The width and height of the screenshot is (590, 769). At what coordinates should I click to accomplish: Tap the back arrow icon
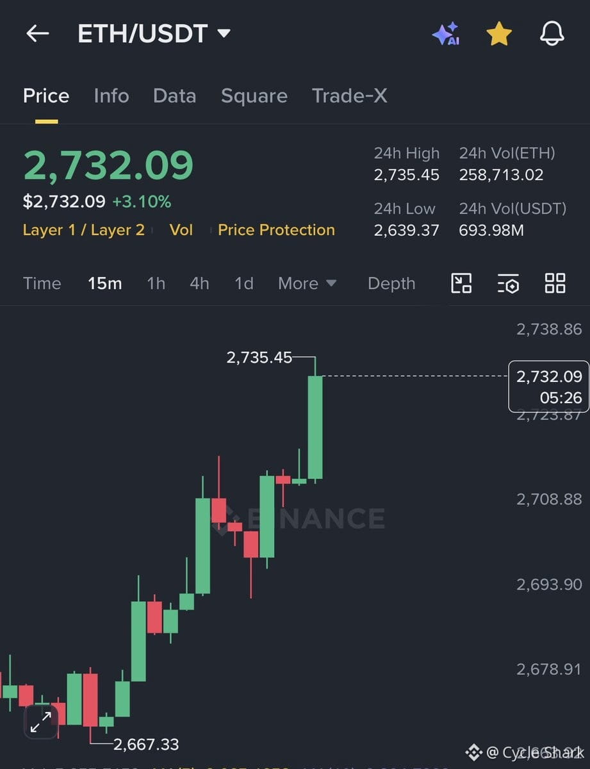(37, 33)
